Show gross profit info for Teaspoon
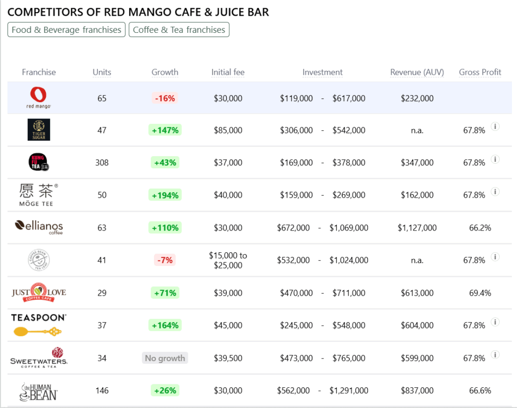 pos(495,322)
